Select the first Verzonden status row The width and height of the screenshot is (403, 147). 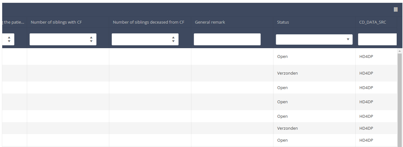(x=287, y=73)
